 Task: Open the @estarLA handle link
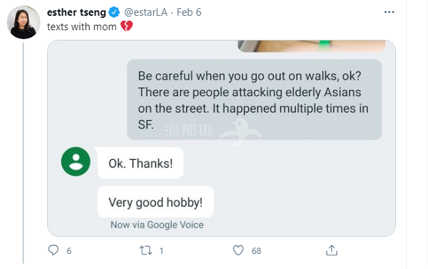click(146, 12)
